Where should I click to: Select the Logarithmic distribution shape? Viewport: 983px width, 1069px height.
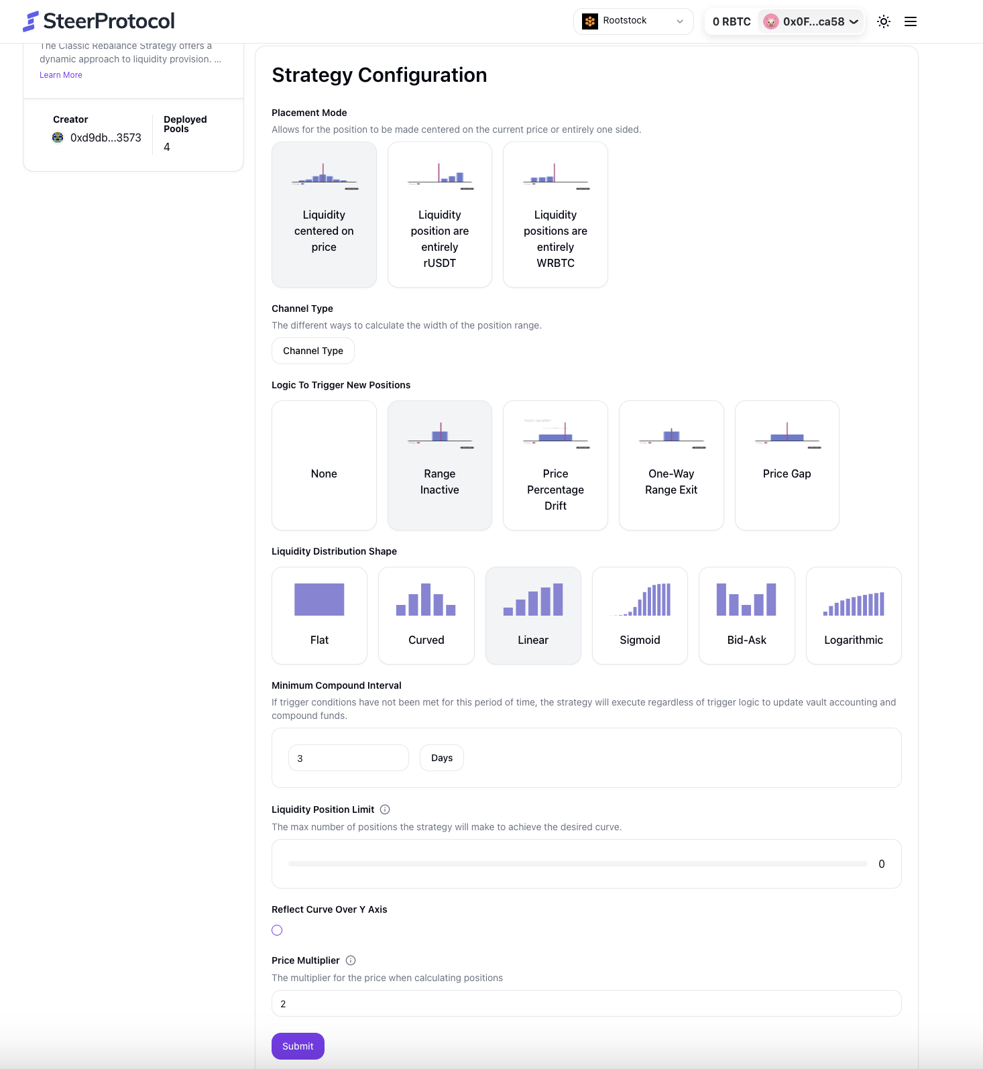(x=853, y=615)
